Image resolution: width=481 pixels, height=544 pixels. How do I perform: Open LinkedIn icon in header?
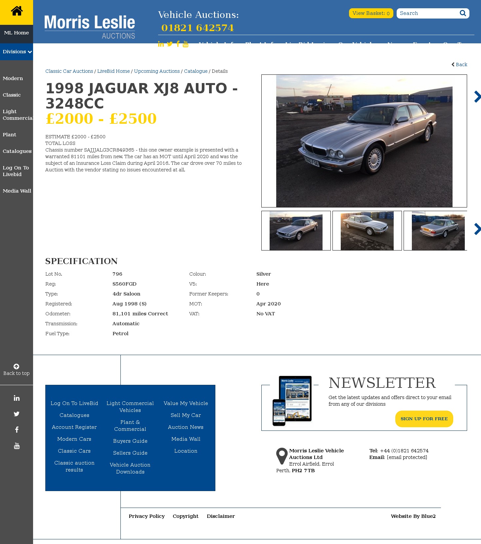point(161,44)
